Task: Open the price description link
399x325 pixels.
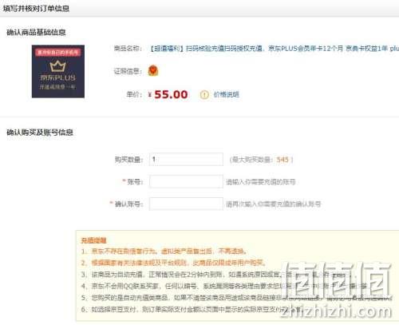Action: 227,94
